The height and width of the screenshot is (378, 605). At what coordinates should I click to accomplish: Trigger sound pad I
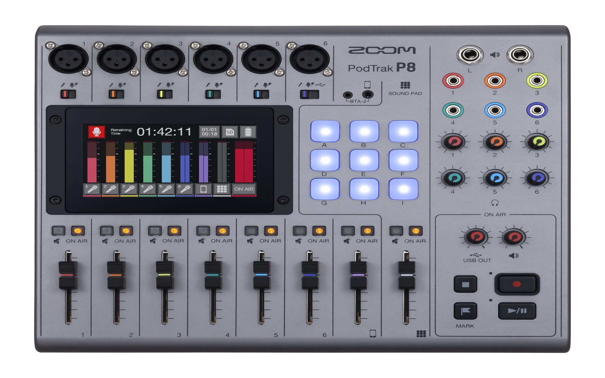point(403,189)
